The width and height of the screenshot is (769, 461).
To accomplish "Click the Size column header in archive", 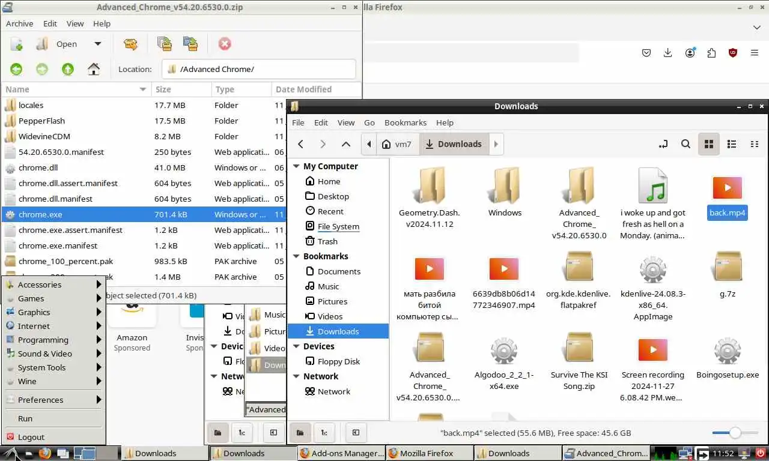I will (181, 89).
